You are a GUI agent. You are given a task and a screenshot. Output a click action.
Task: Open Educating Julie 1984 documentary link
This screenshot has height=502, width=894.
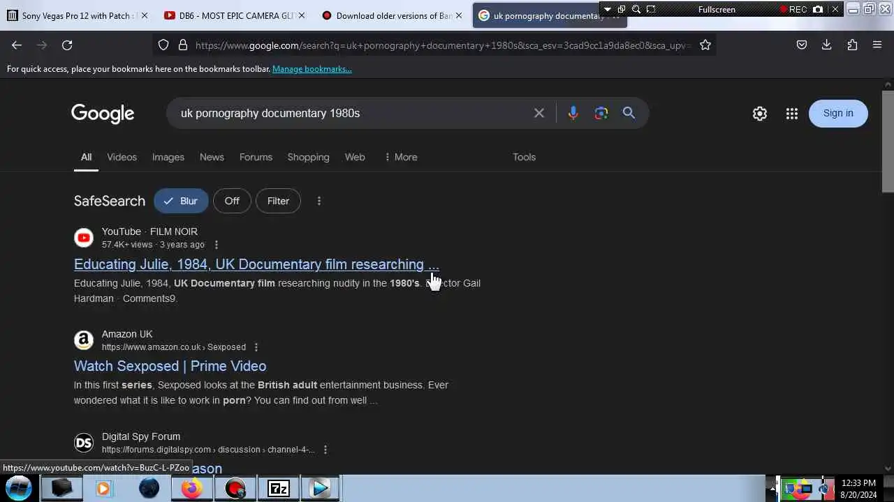(x=256, y=264)
